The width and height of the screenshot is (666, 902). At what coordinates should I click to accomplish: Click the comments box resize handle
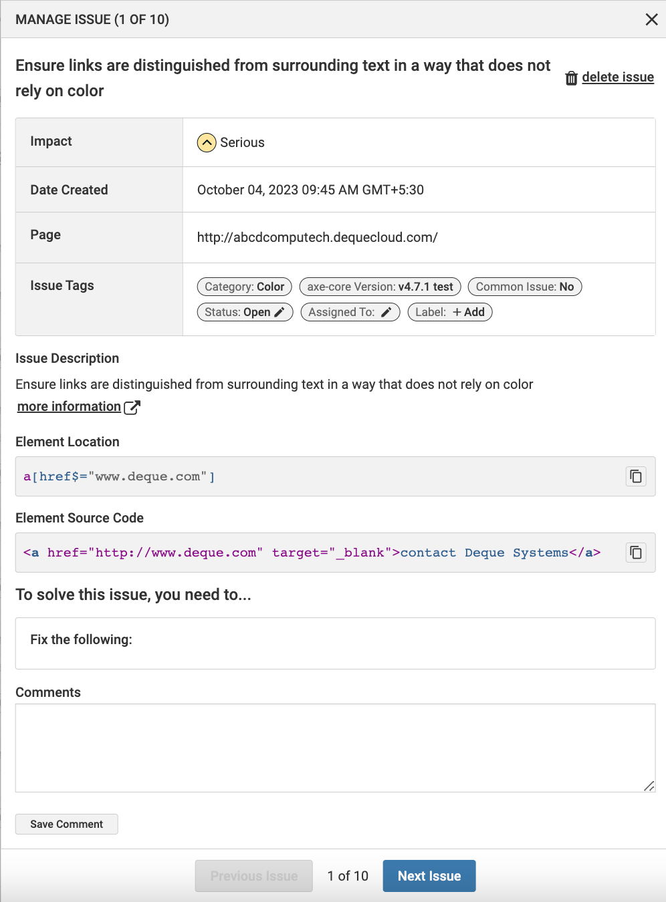coord(649,786)
